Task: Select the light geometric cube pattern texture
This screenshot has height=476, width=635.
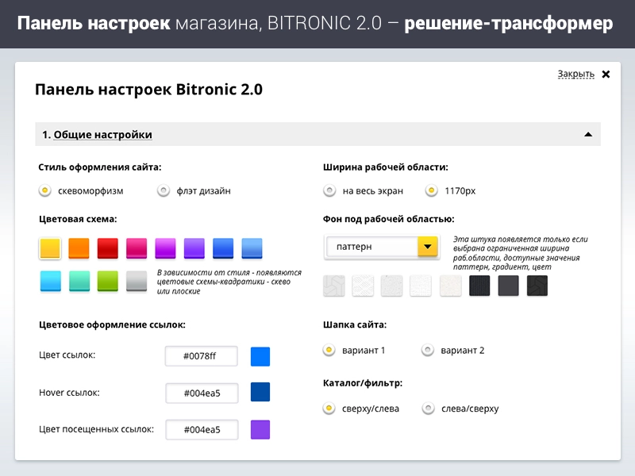Action: tap(334, 286)
